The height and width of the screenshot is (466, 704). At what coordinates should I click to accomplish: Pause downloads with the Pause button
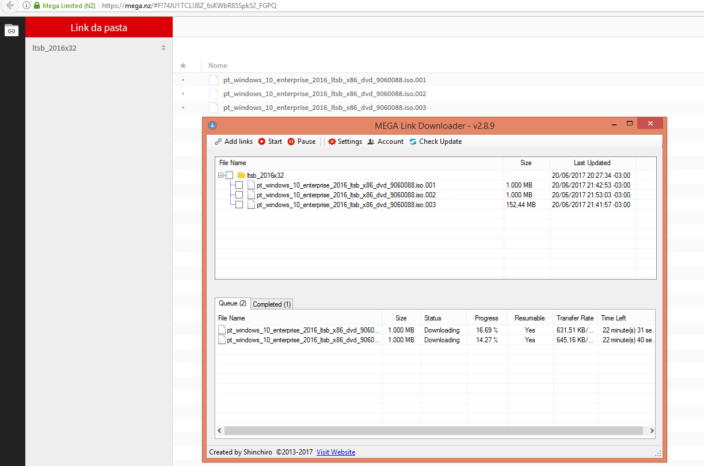(302, 142)
